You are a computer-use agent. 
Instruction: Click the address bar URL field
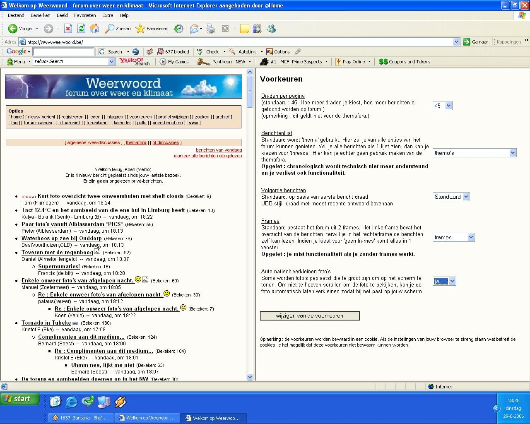coord(239,42)
